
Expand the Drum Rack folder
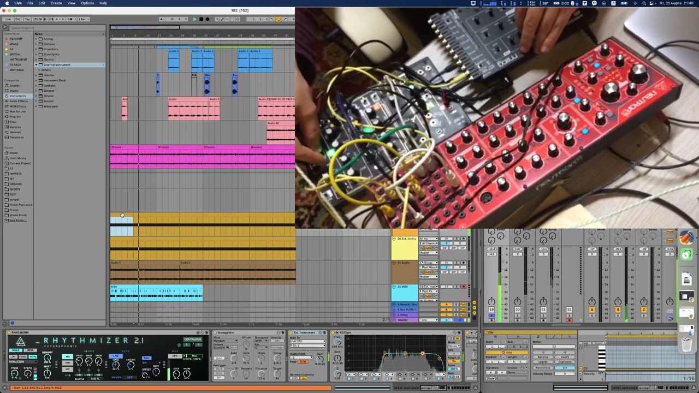pyautogui.click(x=37, y=49)
